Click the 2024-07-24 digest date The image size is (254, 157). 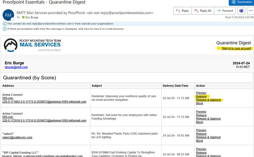point(241,63)
